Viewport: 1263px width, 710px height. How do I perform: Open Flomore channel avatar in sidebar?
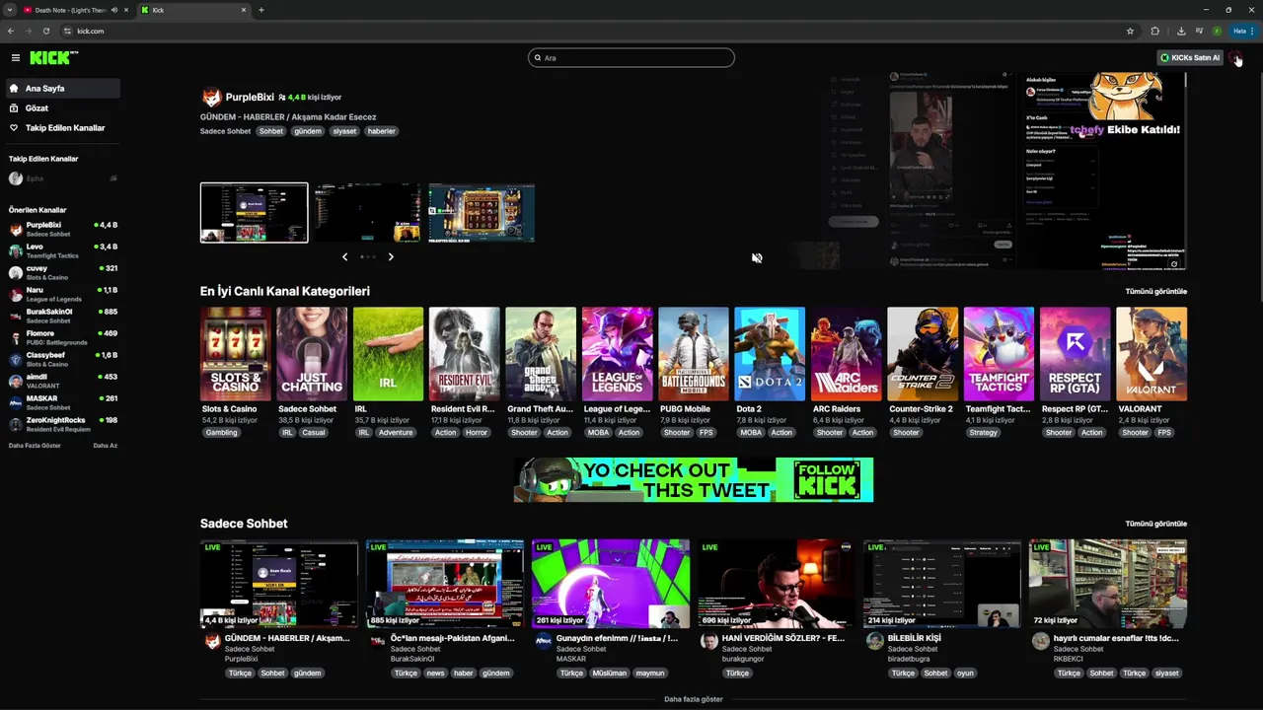pos(16,338)
